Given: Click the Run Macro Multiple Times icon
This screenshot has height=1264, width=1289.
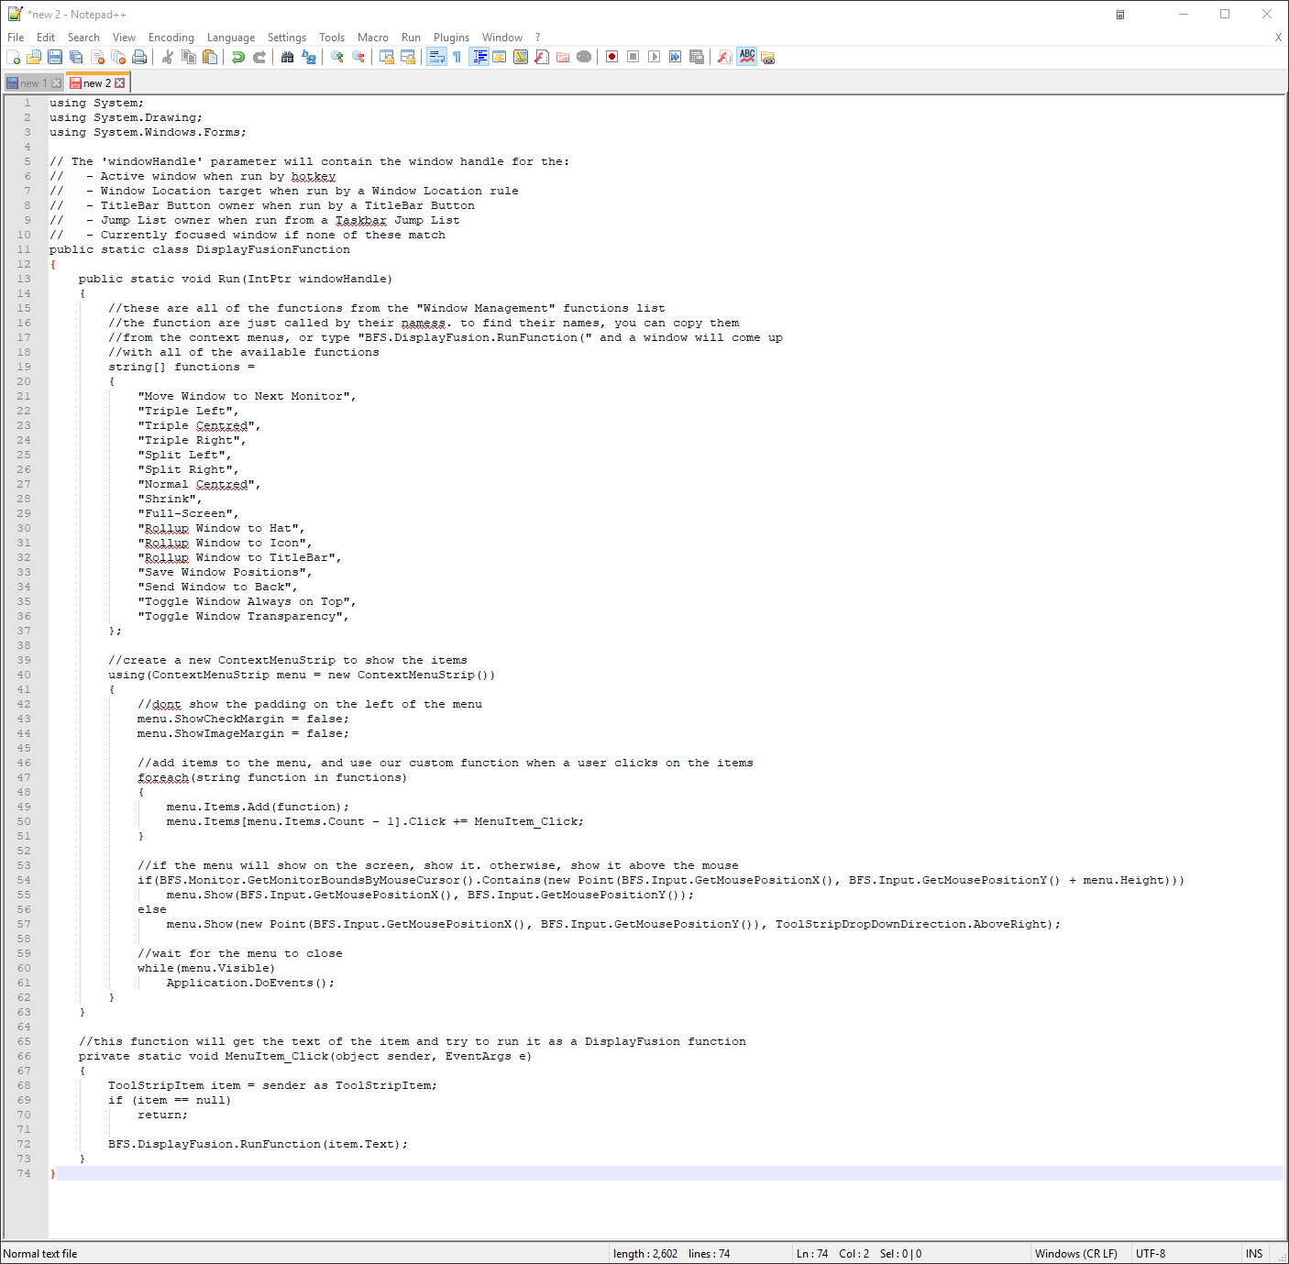Looking at the screenshot, I should tap(675, 57).
